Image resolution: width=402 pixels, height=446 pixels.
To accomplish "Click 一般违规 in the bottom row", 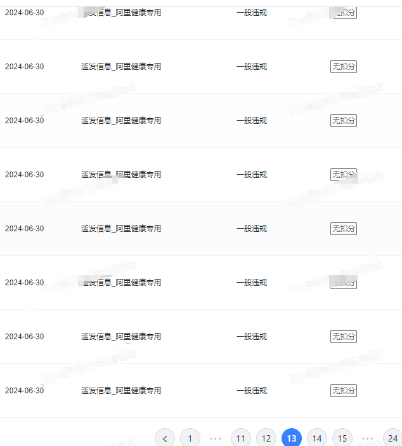I will tap(252, 391).
